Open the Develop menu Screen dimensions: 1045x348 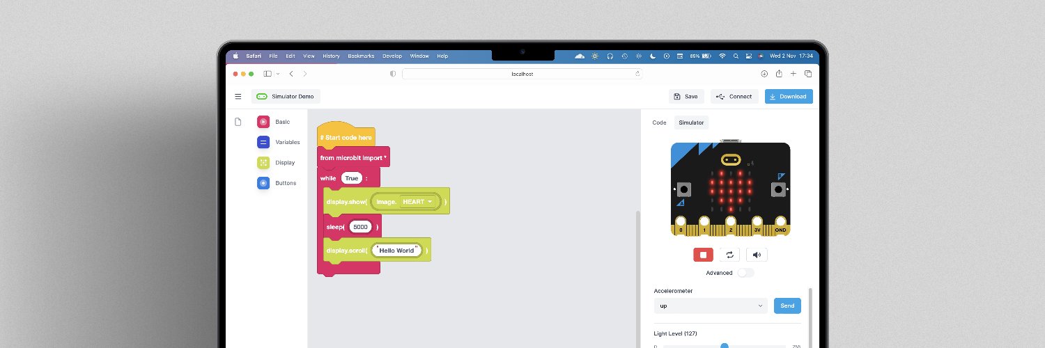(392, 56)
